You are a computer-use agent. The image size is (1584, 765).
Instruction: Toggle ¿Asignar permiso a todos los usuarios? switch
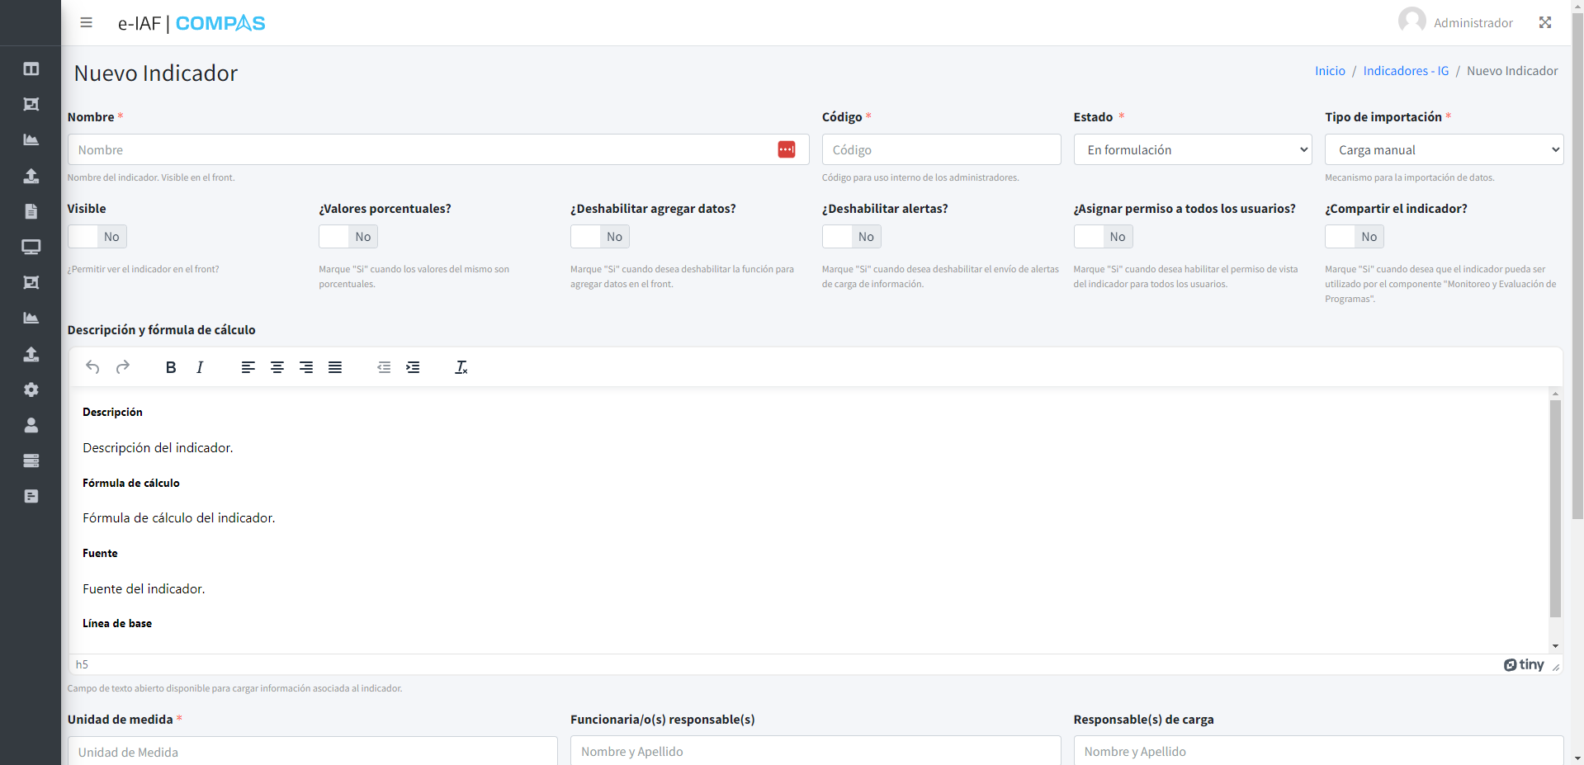(1104, 237)
